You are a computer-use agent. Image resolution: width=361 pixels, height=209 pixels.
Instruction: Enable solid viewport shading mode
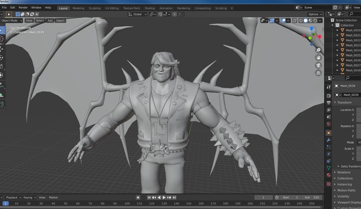pos(306,21)
